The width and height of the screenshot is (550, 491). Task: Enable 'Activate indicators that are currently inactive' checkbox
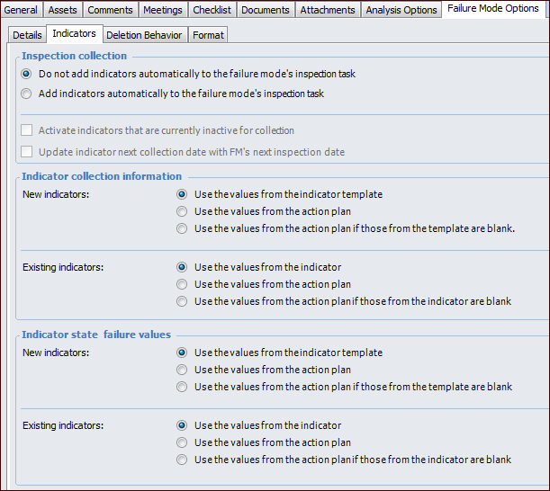[x=26, y=130]
